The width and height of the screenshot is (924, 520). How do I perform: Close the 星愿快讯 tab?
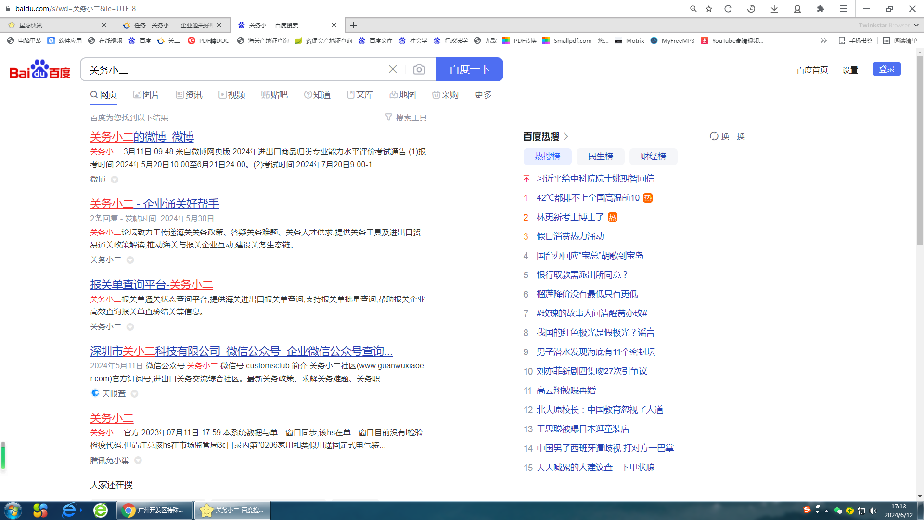point(104,25)
